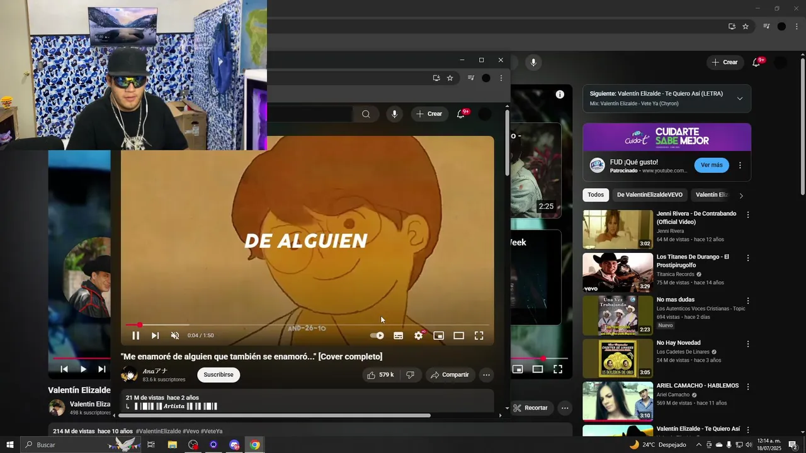This screenshot has height=453, width=806.
Task: Open No Hay Novedad thumbnail
Action: pos(618,359)
